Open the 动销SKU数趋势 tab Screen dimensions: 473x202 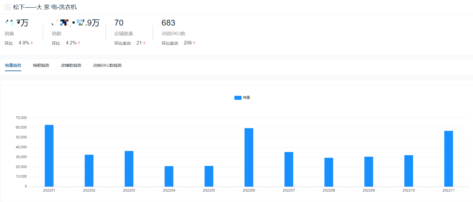pos(107,65)
